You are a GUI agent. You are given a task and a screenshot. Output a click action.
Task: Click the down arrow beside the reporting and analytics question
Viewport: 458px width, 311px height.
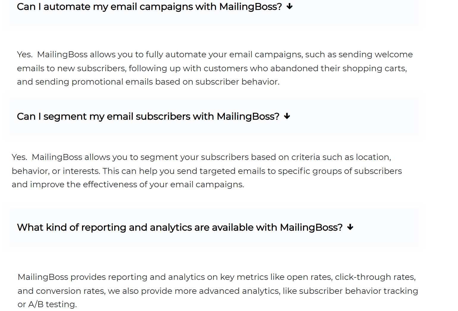(350, 227)
